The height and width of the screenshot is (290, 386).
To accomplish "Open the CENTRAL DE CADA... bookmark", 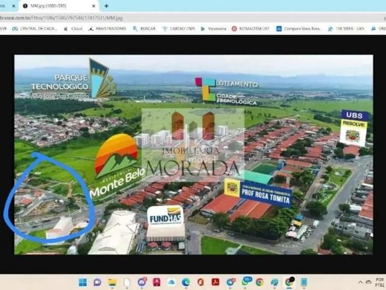I will (35, 28).
